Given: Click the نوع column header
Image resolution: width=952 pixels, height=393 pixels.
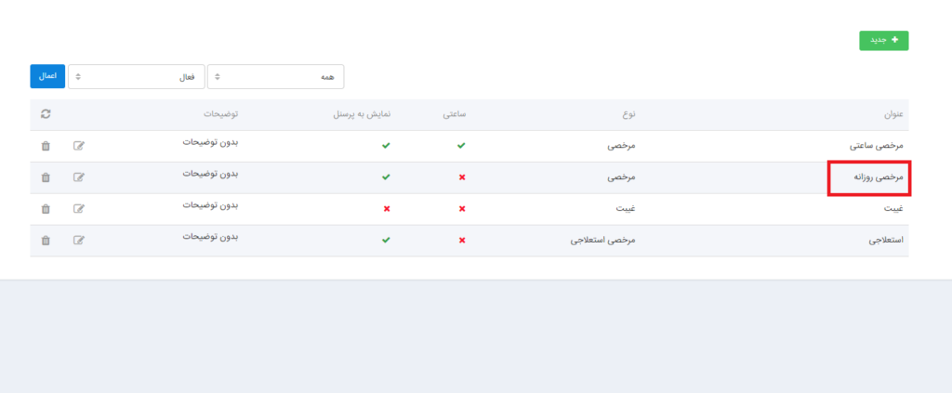Looking at the screenshot, I should pyautogui.click(x=629, y=114).
